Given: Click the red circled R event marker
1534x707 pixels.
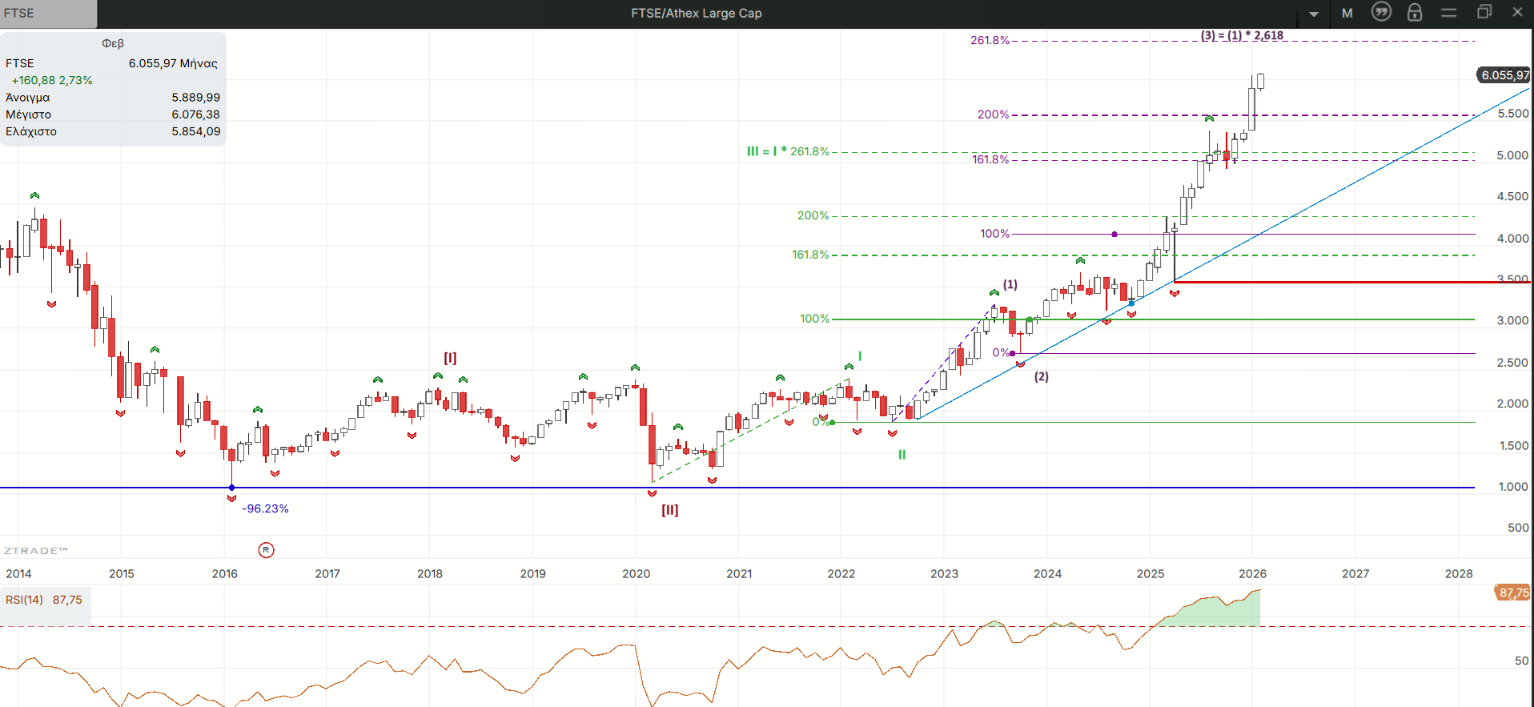Looking at the screenshot, I should pos(267,550).
